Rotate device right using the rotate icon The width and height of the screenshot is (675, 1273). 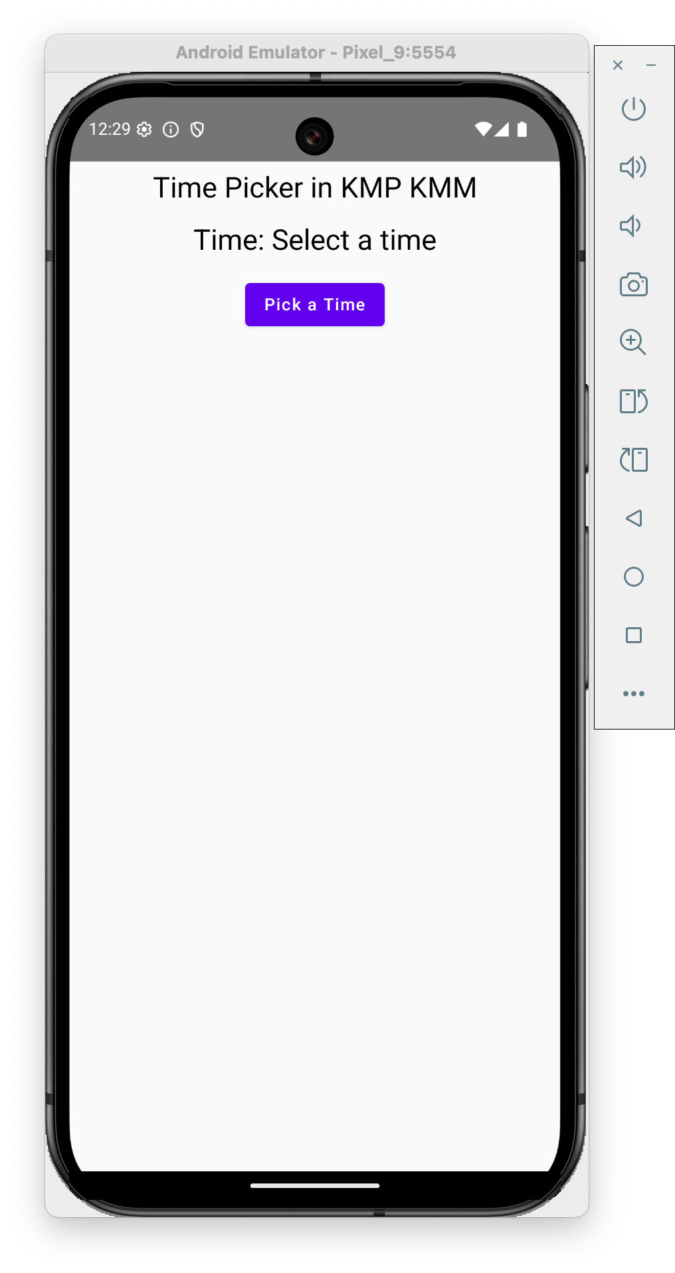coord(633,401)
